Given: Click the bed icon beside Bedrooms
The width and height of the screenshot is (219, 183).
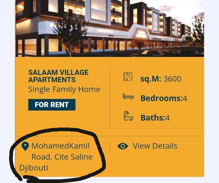Looking at the screenshot, I should 128,97.
